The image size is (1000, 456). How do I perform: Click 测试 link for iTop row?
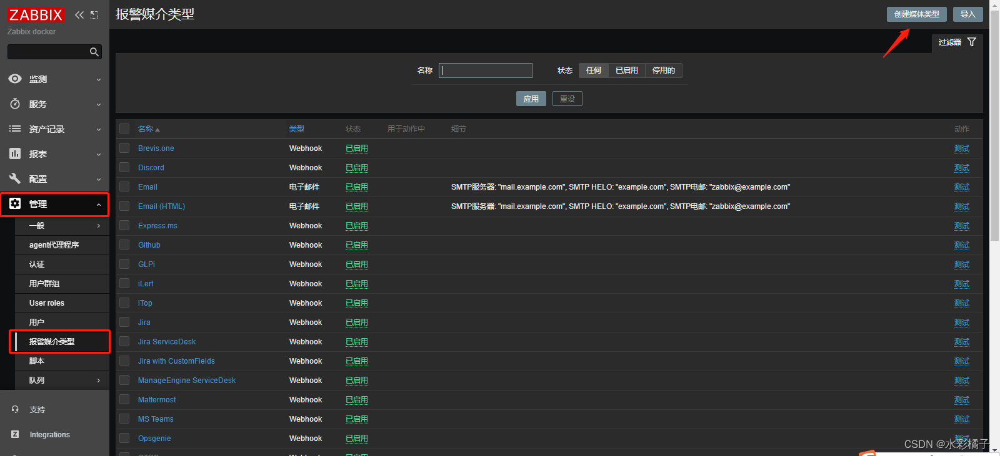click(962, 303)
